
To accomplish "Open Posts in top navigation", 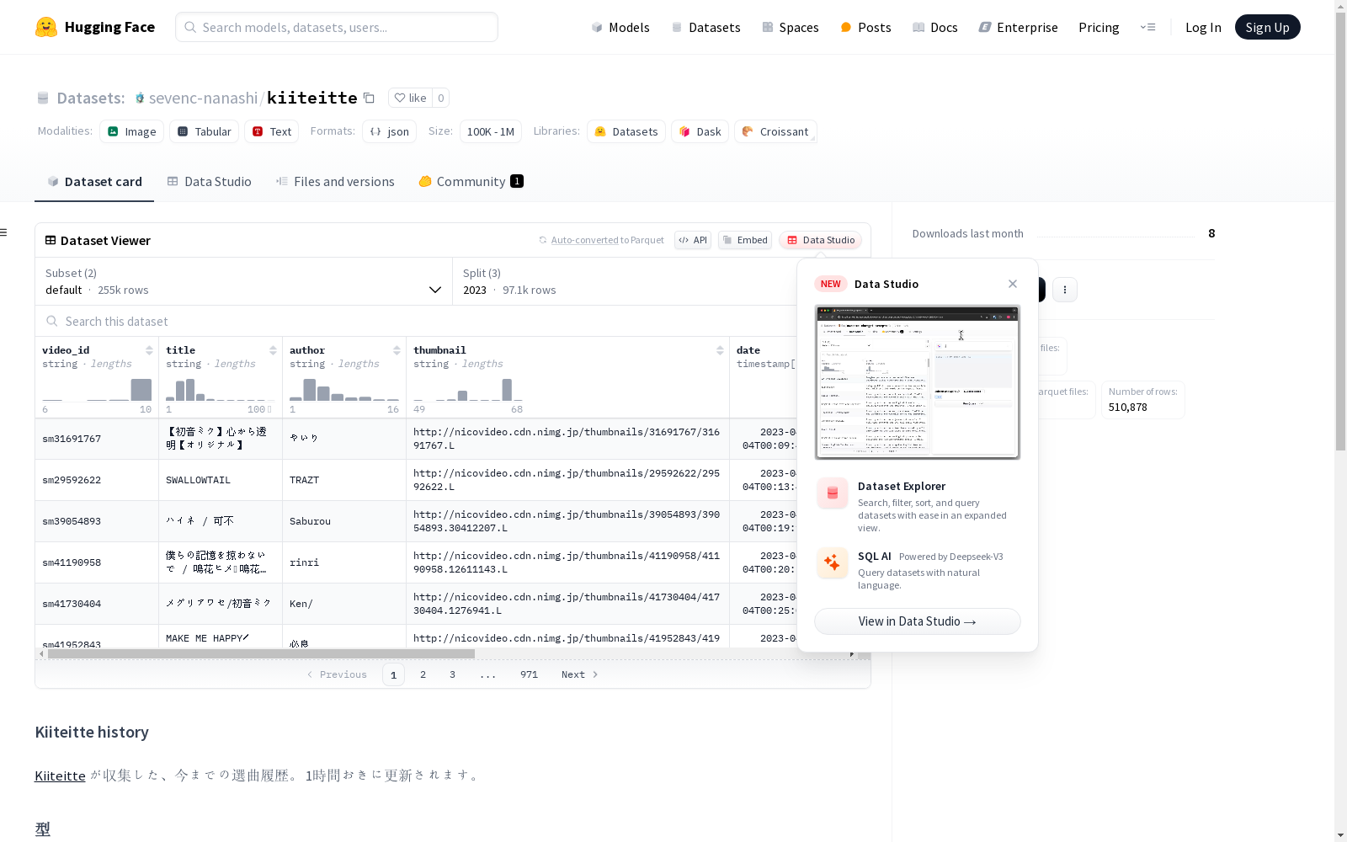I will click(x=866, y=27).
